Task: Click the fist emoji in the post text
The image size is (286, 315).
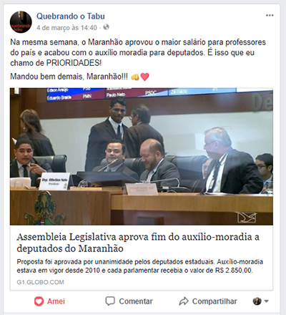Action: click(x=135, y=77)
